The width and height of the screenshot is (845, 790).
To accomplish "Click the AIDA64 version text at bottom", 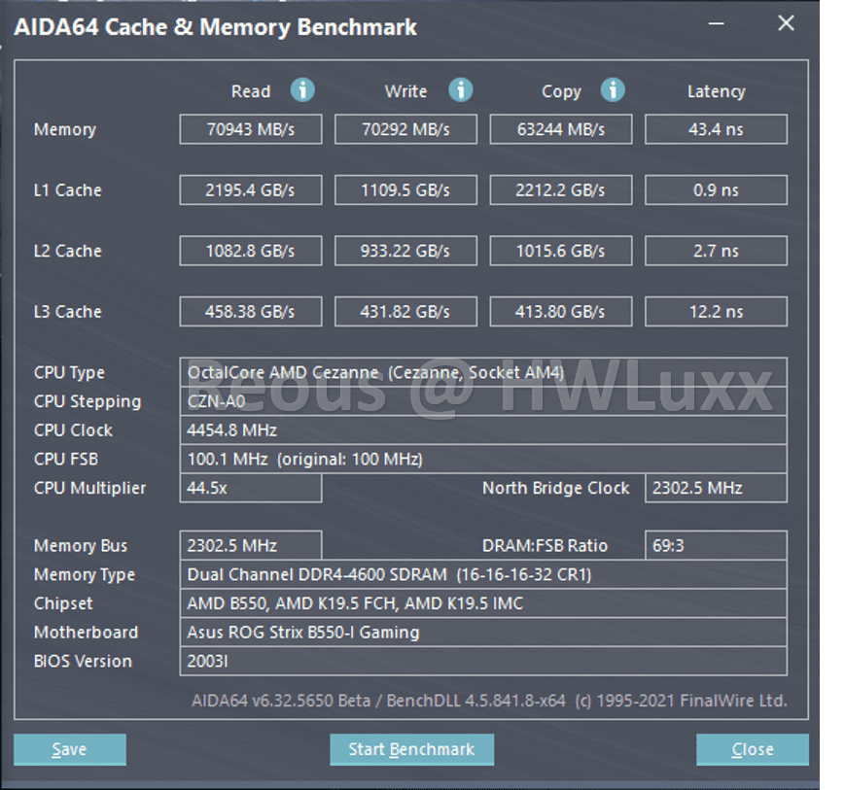I will [x=489, y=701].
